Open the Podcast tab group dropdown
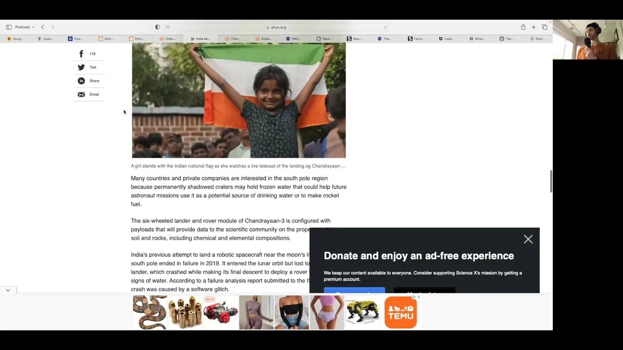Viewport: 623px width, 350px height. 25,27
